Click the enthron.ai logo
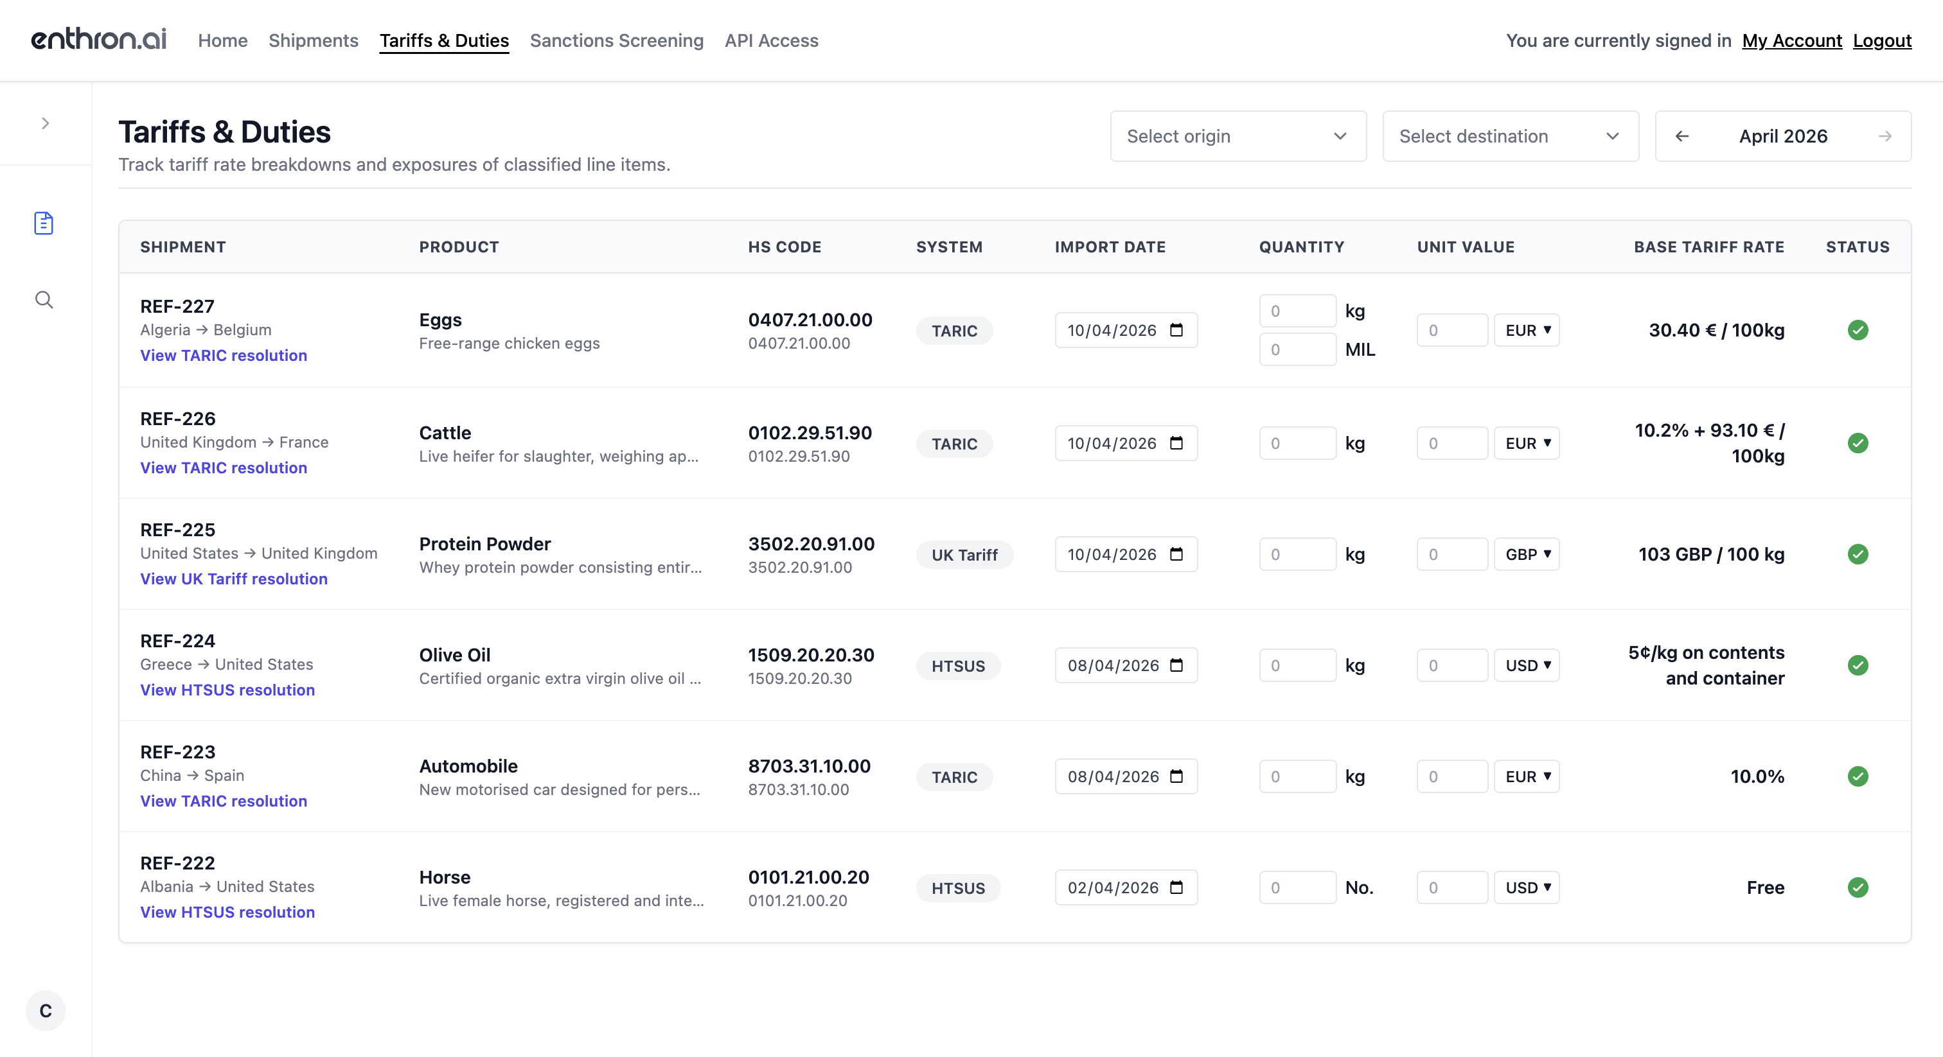 click(99, 39)
